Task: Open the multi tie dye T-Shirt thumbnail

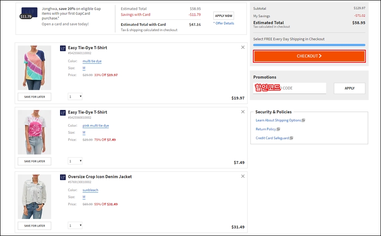Action: click(35, 68)
